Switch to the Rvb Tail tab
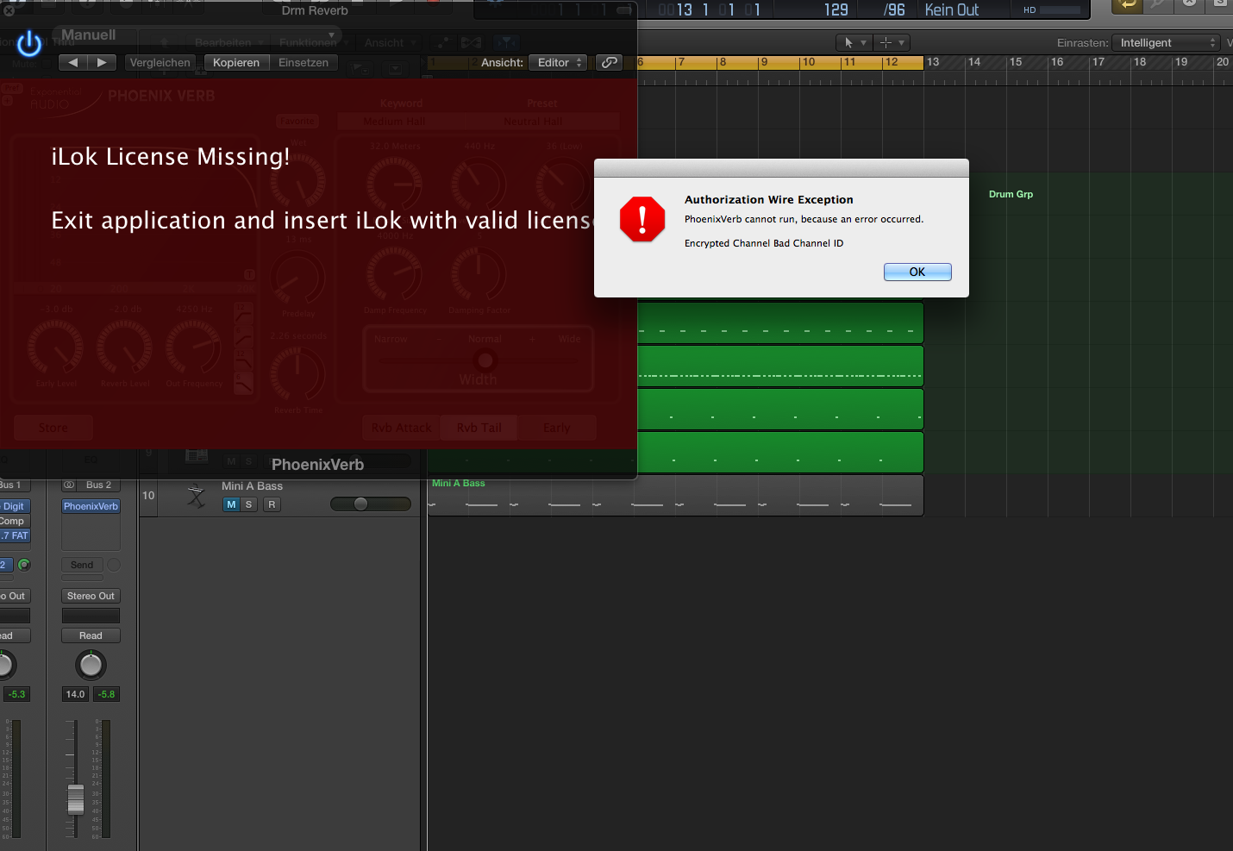This screenshot has height=851, width=1233. coord(479,428)
